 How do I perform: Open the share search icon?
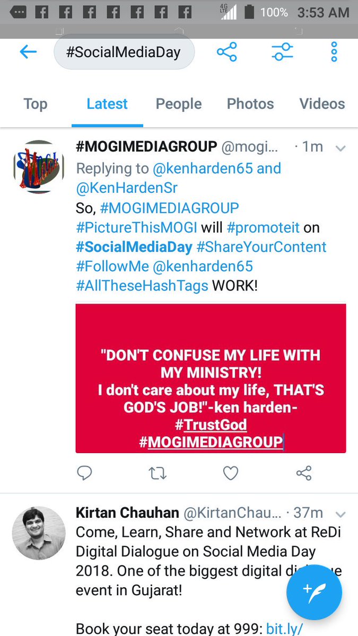point(226,52)
